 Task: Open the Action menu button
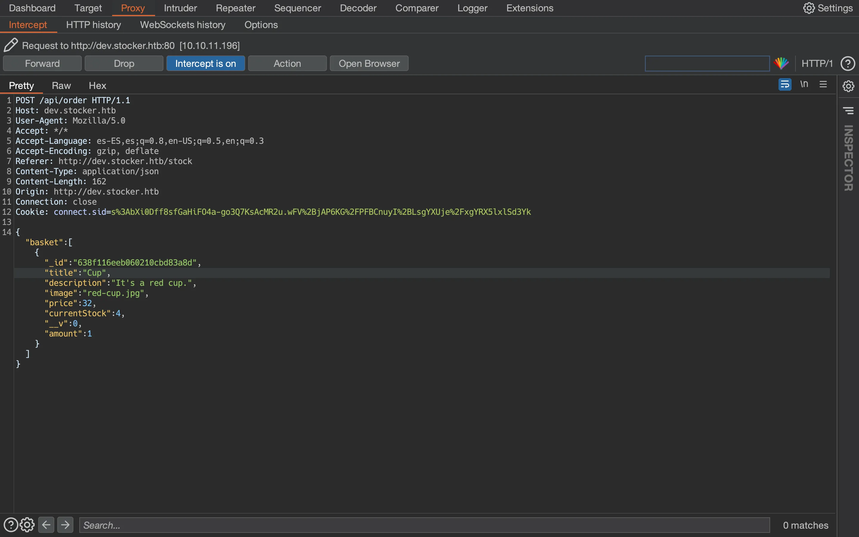287,63
